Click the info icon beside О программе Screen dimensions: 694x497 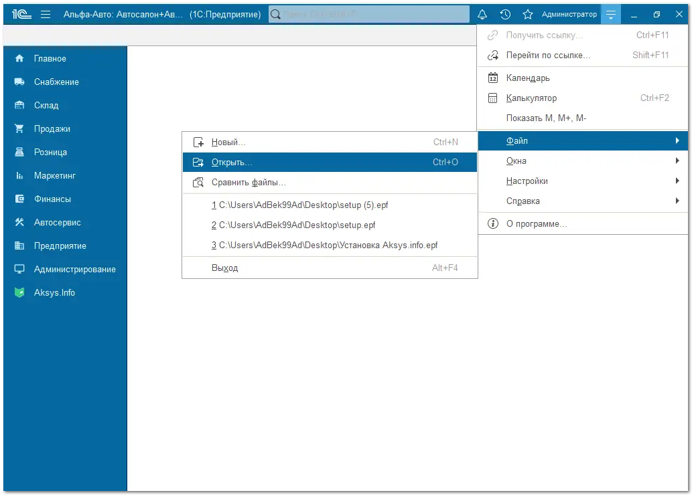[492, 223]
